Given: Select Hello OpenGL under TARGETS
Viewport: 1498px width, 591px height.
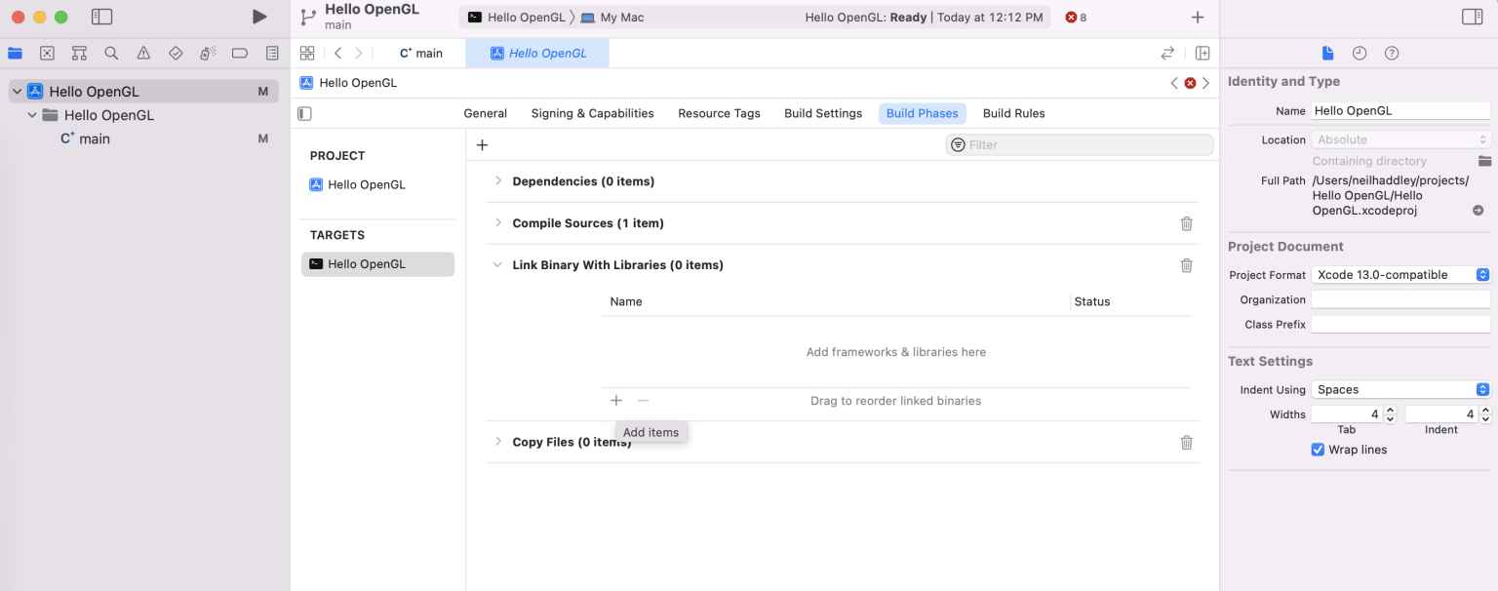Looking at the screenshot, I should [x=377, y=264].
